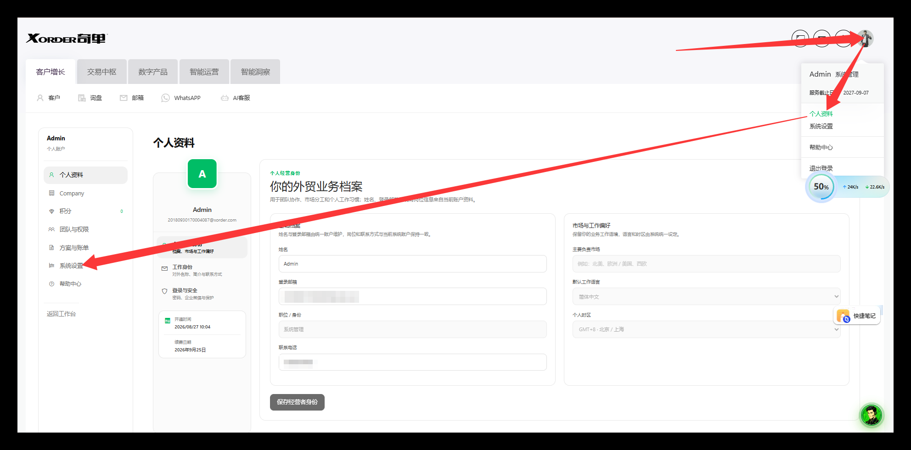
Task: Click 返回工作台 link
Action: (x=61, y=314)
